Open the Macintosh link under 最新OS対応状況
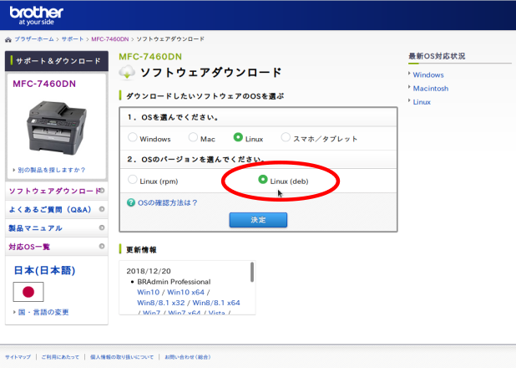 click(x=431, y=89)
